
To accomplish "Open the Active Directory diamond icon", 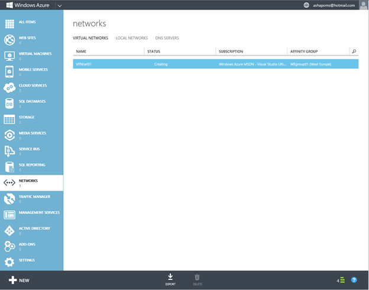I will (x=9, y=231).
